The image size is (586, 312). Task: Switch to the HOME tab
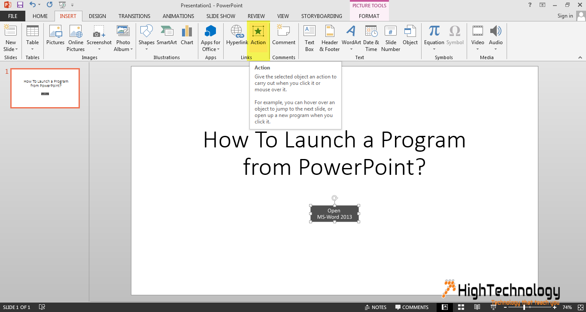click(x=40, y=16)
